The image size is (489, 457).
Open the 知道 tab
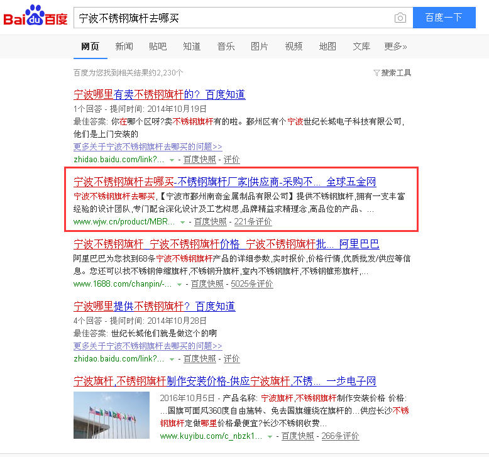point(192,47)
